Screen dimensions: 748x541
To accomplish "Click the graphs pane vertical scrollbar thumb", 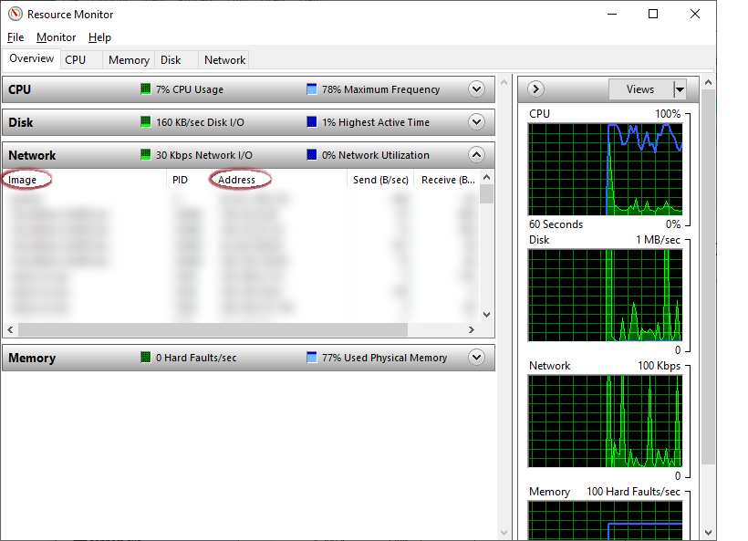I will (709, 276).
